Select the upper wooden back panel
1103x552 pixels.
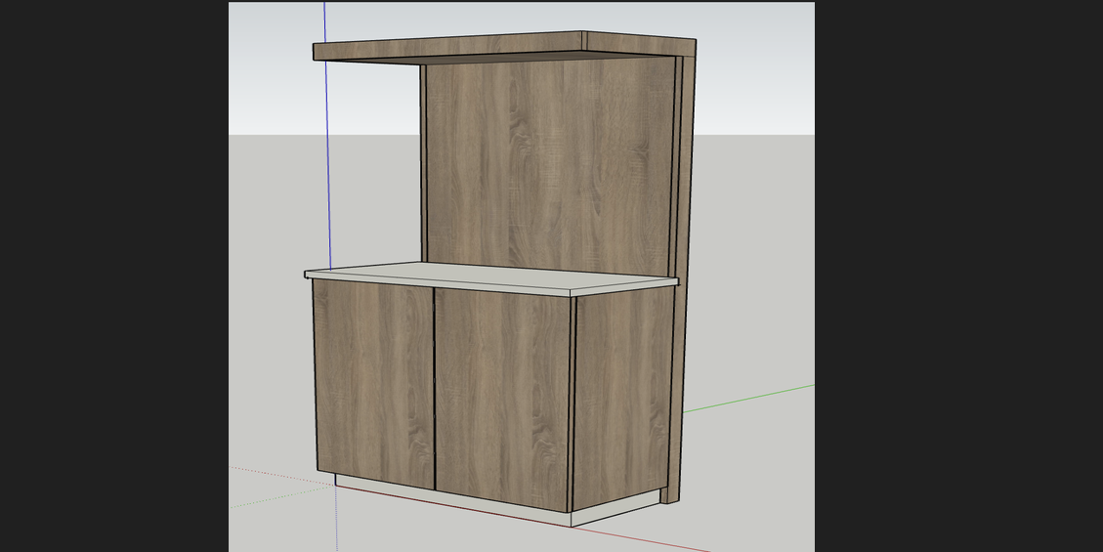click(x=547, y=161)
